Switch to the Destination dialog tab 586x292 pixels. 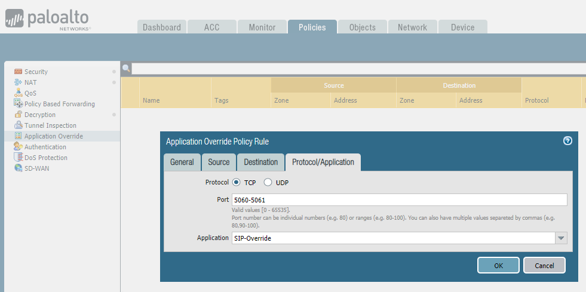pyautogui.click(x=260, y=162)
